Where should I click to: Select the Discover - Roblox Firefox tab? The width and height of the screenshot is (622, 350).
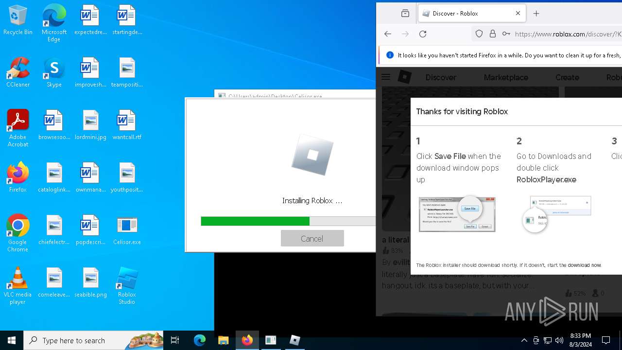[471, 14]
